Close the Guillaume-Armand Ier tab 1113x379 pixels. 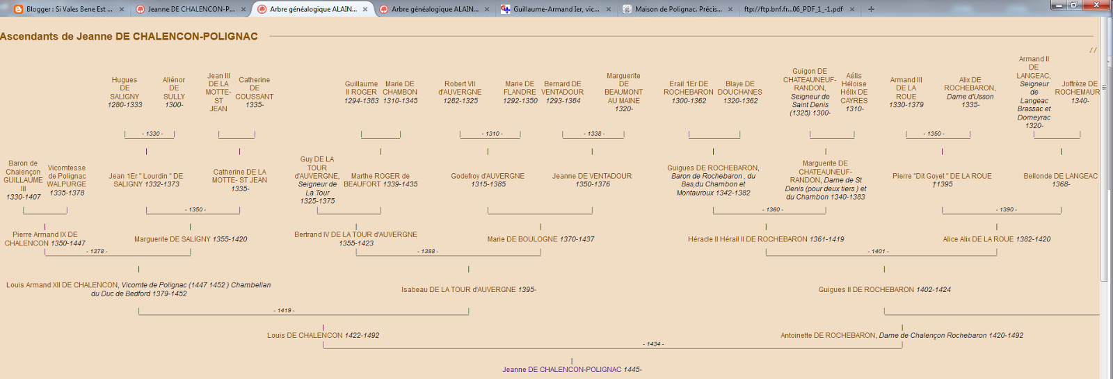tap(609, 9)
